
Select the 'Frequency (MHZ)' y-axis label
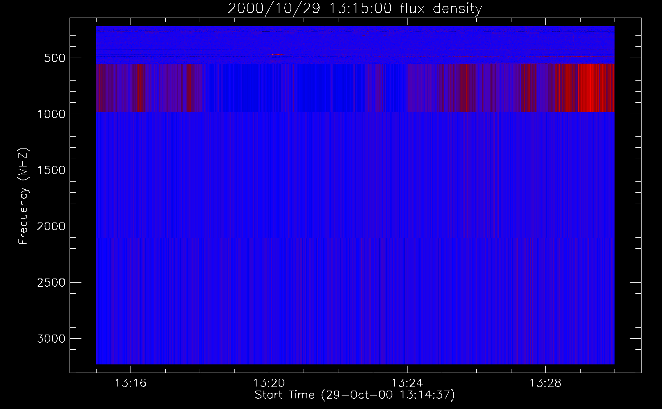pos(24,196)
